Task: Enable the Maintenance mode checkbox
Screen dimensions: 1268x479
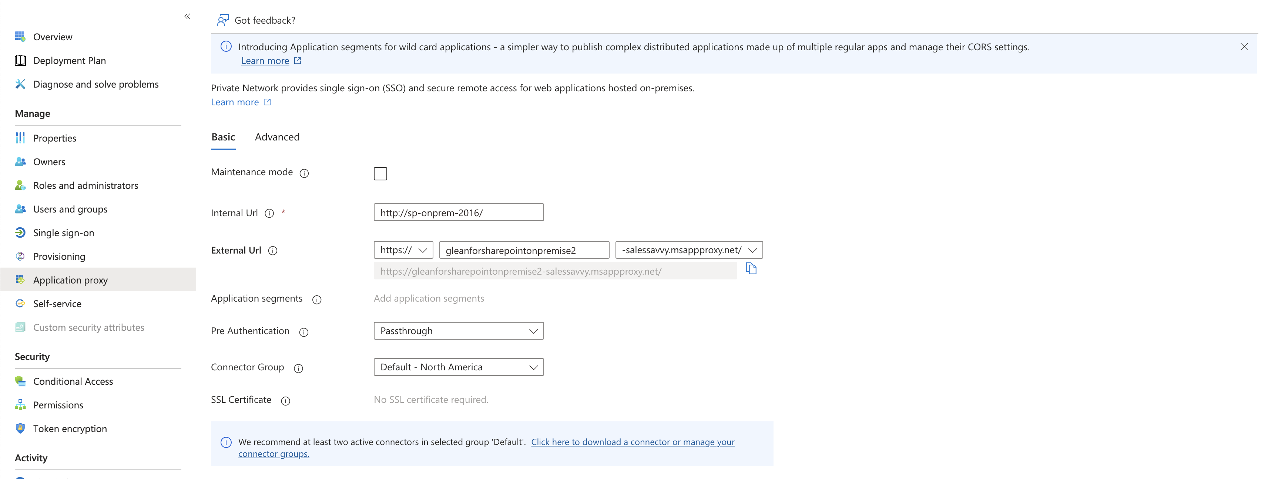Action: coord(380,174)
